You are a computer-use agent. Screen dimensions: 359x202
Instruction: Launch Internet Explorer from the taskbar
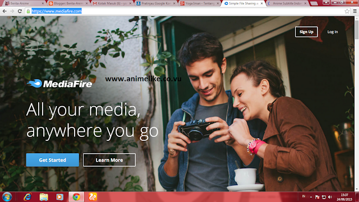pos(27,197)
